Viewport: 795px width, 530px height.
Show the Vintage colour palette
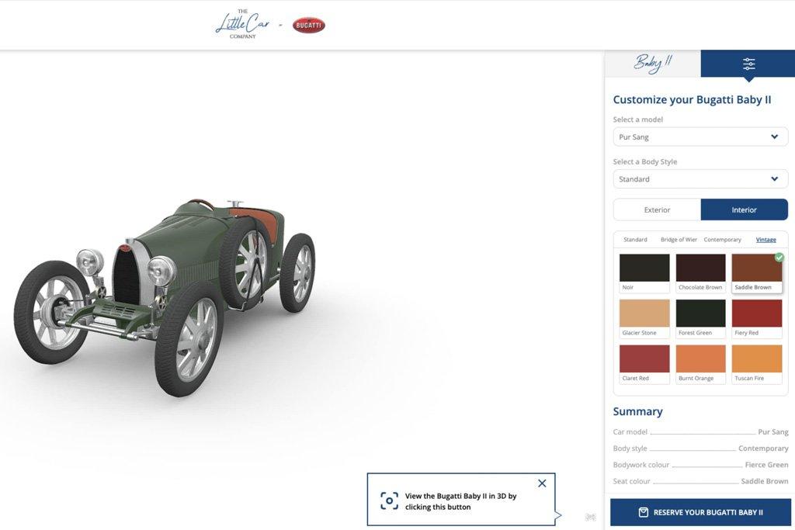point(765,240)
